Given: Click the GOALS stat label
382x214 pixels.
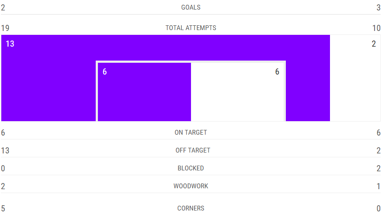Looking at the screenshot, I should point(191,7).
